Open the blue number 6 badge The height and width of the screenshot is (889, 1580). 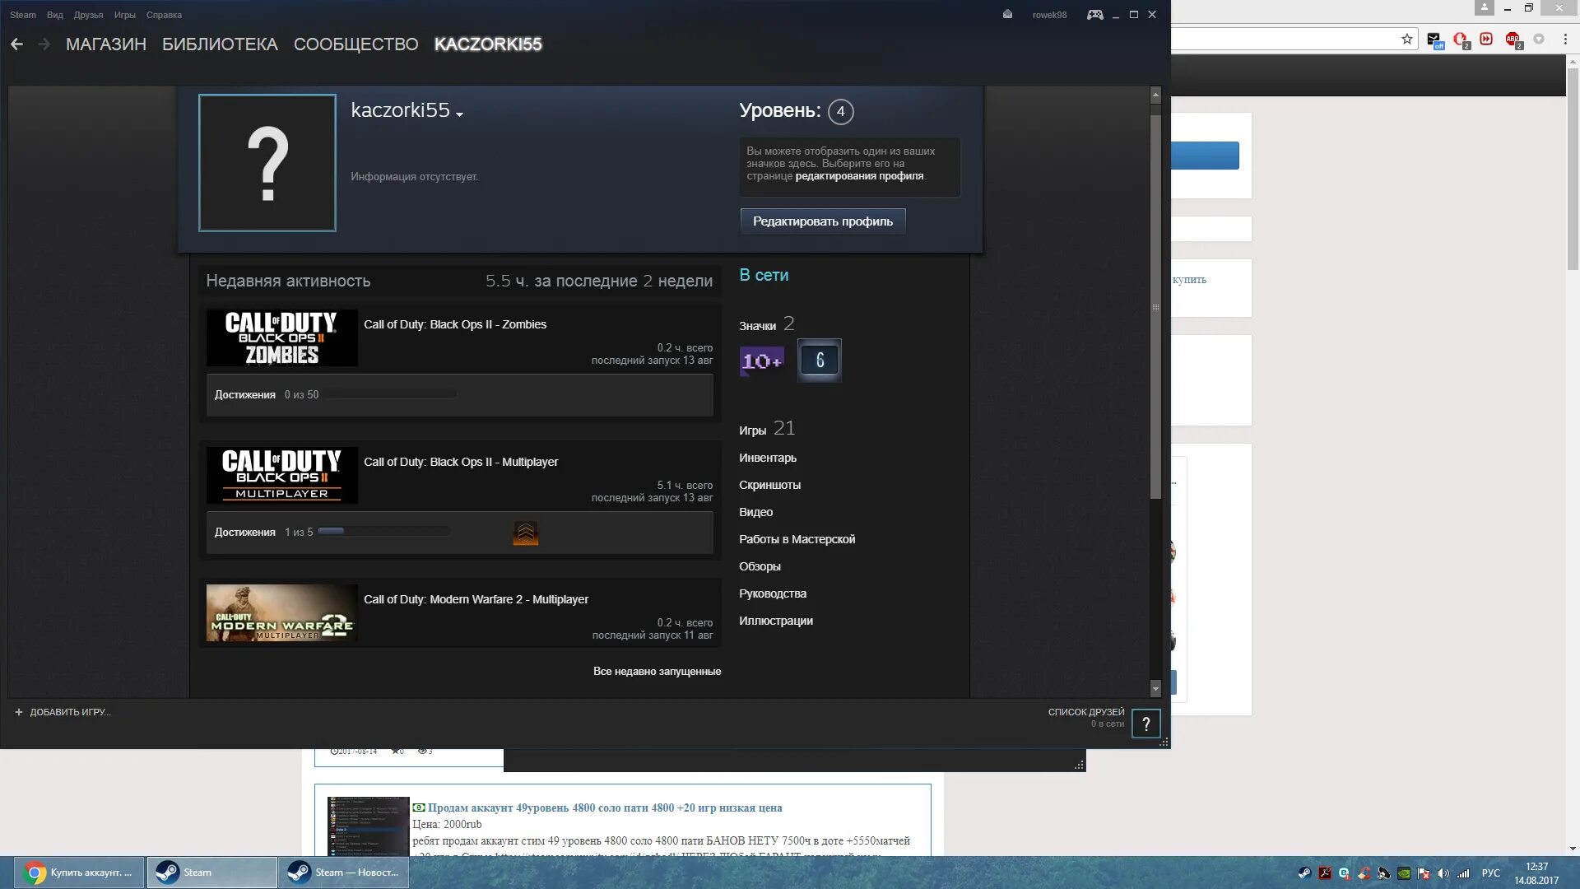[x=820, y=361]
